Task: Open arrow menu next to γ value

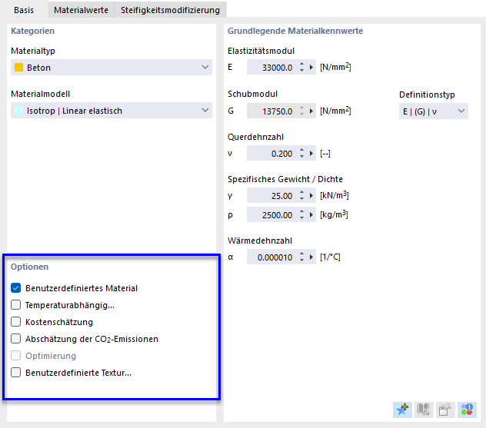Action: (x=311, y=195)
